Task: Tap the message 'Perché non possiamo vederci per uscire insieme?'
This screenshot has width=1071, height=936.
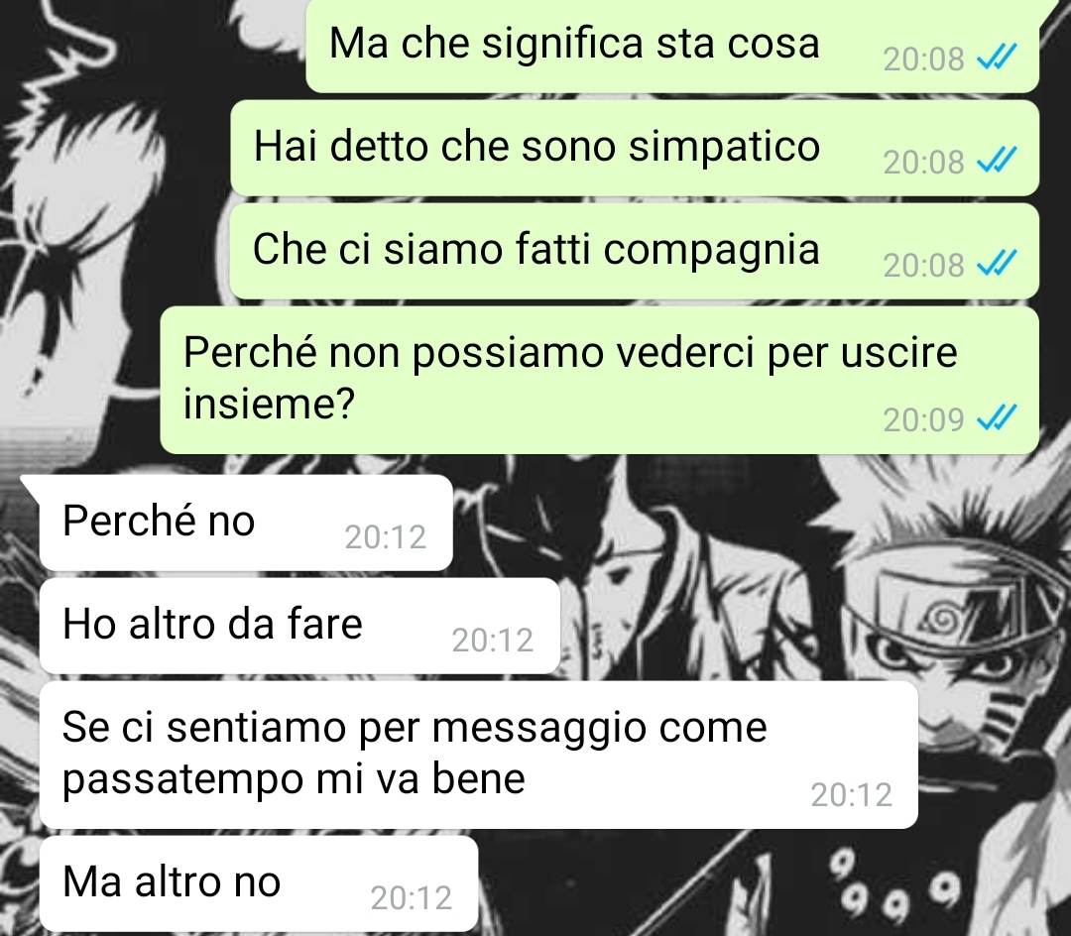Action: point(599,380)
